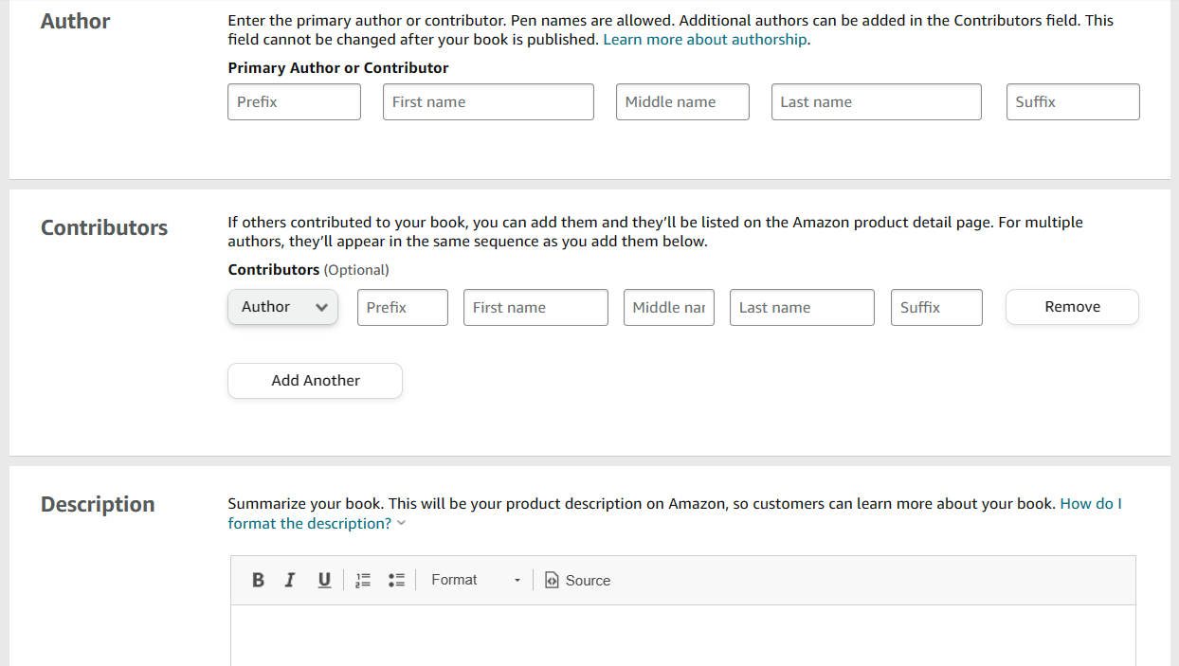Focus the primary author Prefix field
The width and height of the screenshot is (1179, 666).
(294, 102)
